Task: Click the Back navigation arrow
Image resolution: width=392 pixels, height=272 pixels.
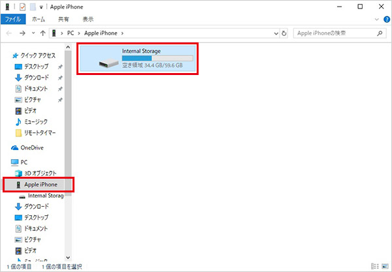Action: 9,33
